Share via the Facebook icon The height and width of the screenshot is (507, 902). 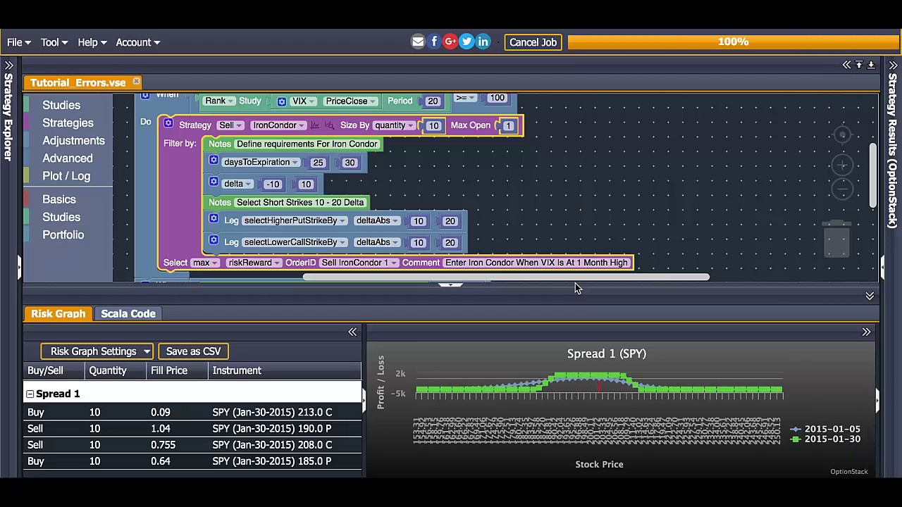pyautogui.click(x=434, y=42)
